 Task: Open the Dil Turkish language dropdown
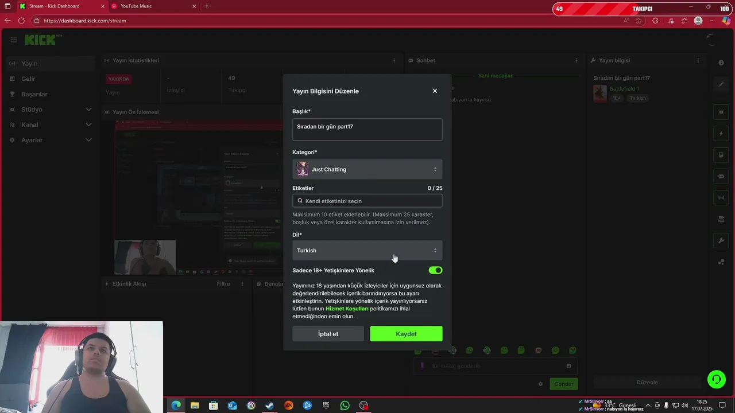click(367, 250)
